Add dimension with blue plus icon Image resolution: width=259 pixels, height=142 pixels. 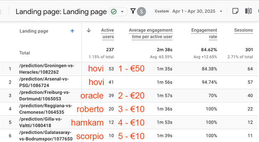(x=72, y=31)
